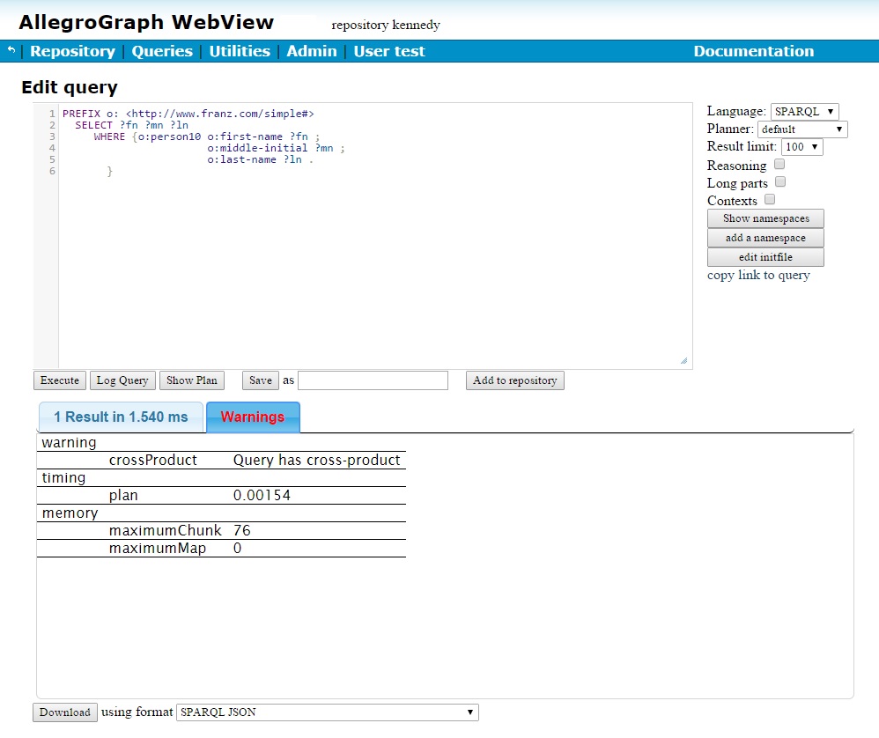879x738 pixels.
Task: Click the back arrow icon in navigation bar
Action: click(11, 50)
